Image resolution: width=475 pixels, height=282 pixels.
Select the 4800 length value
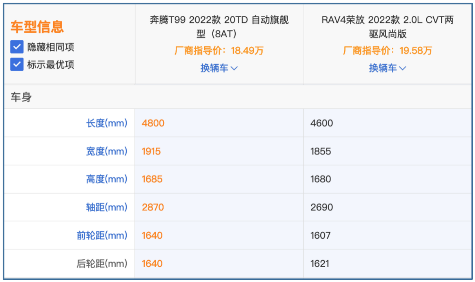pos(153,123)
